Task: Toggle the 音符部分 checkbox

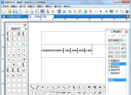Action: point(110,64)
